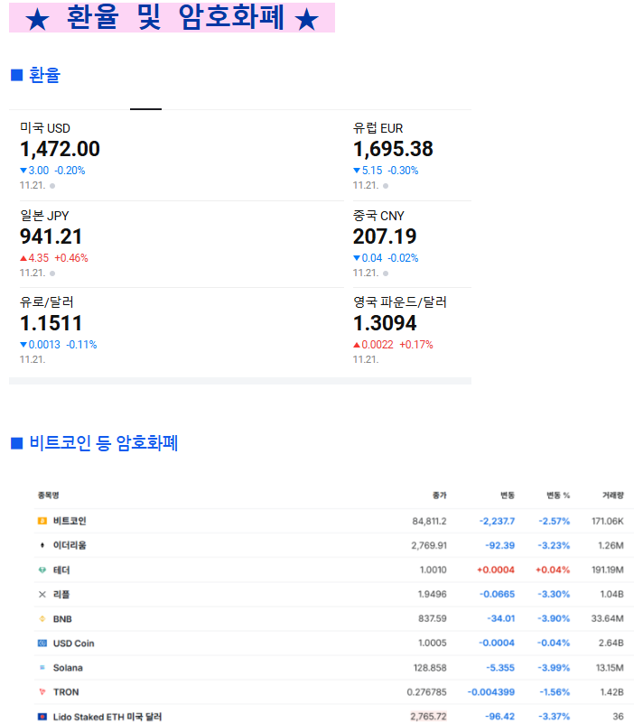
Task: Open the 영국 파운드/달러 rate card
Action: [399, 323]
